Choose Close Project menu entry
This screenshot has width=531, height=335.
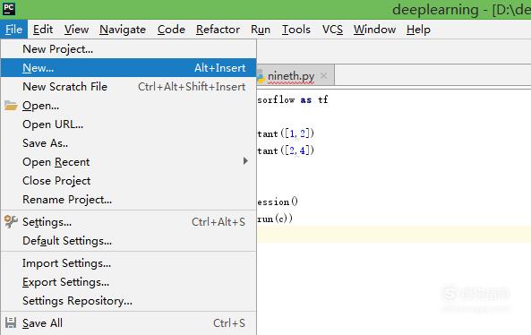128,181
